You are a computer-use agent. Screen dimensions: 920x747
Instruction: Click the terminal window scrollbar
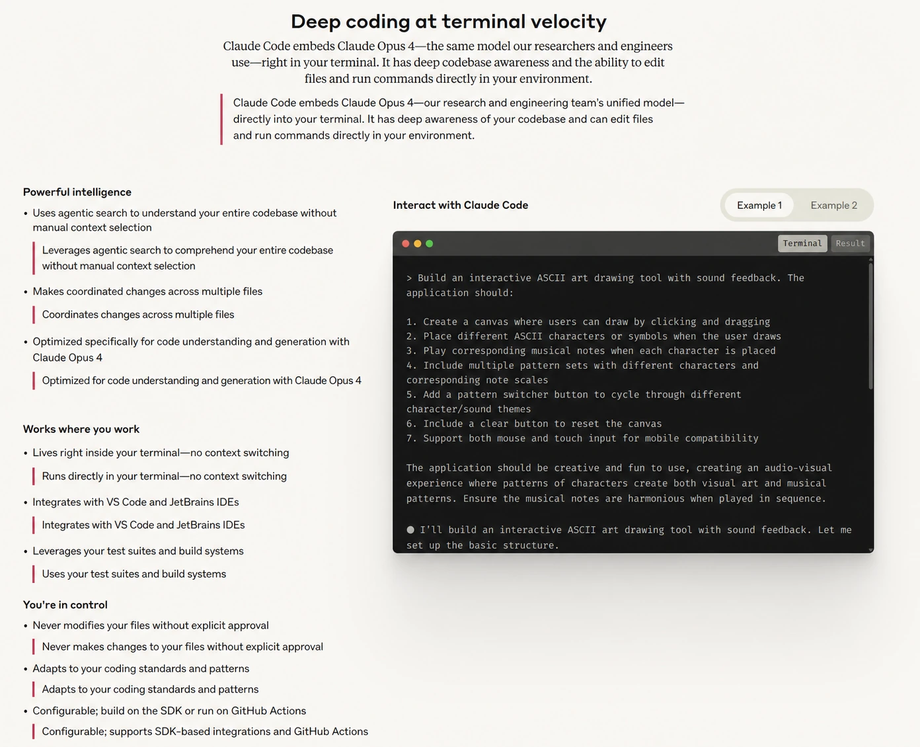[x=870, y=326]
